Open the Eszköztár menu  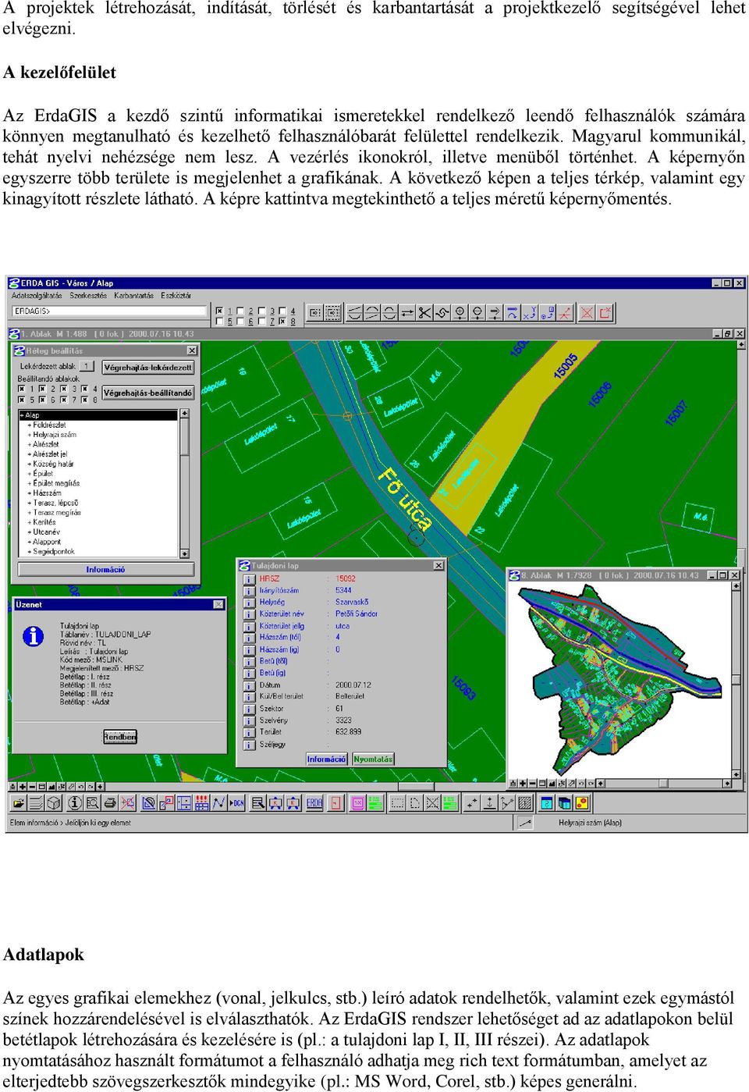(176, 296)
